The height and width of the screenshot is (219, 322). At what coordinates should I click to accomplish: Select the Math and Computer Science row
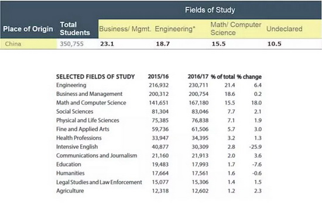tap(159, 103)
